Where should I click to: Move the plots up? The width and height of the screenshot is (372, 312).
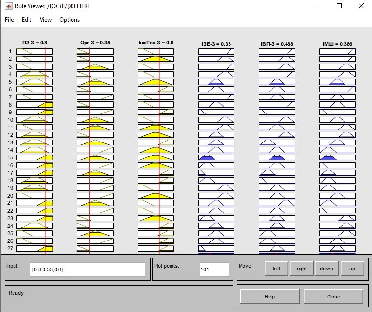[352, 269]
